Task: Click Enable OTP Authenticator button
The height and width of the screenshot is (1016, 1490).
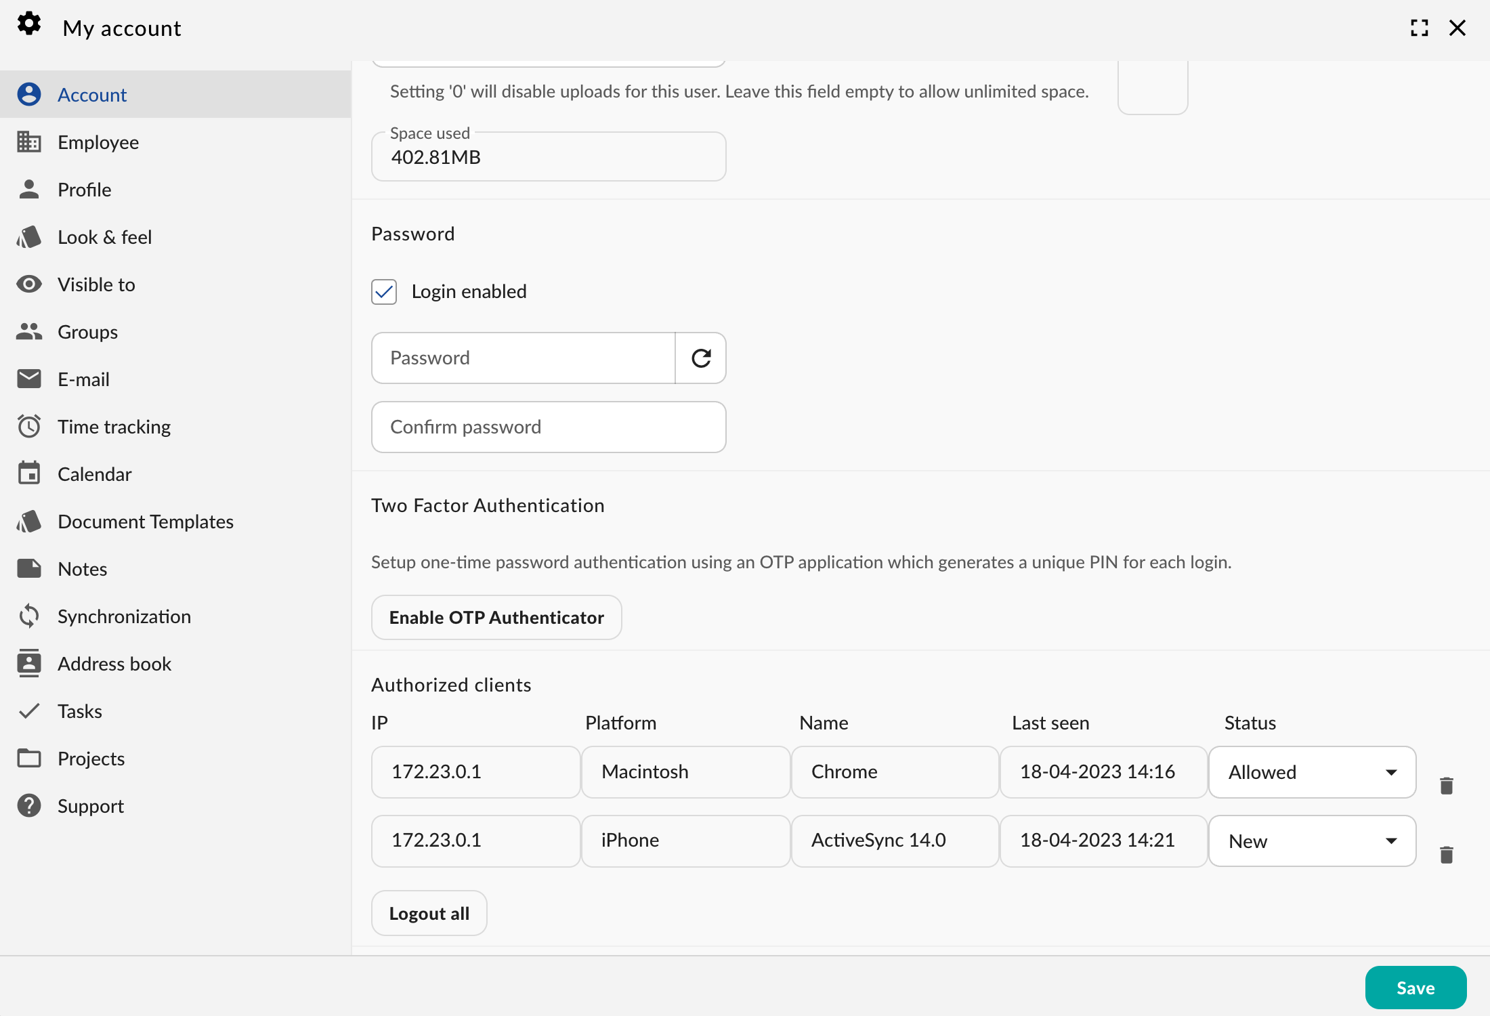Action: (x=496, y=617)
